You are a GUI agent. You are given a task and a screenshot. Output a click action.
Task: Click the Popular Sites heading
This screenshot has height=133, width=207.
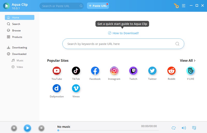click(x=58, y=60)
